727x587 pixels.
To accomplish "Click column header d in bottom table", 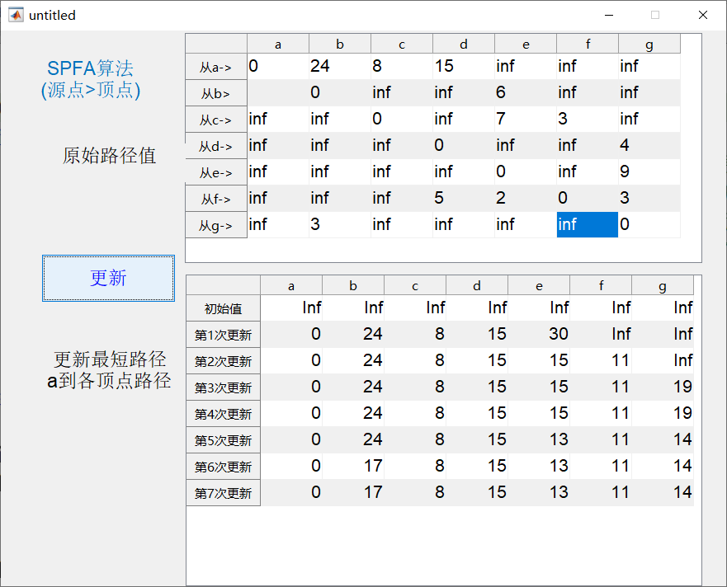I will [477, 285].
